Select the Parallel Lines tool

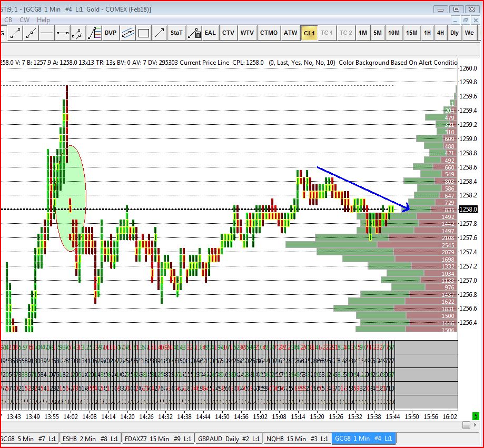[78, 33]
